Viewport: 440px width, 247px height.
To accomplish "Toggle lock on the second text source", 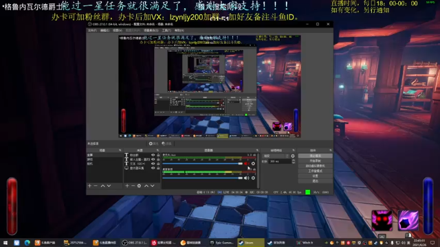I will pyautogui.click(x=158, y=159).
